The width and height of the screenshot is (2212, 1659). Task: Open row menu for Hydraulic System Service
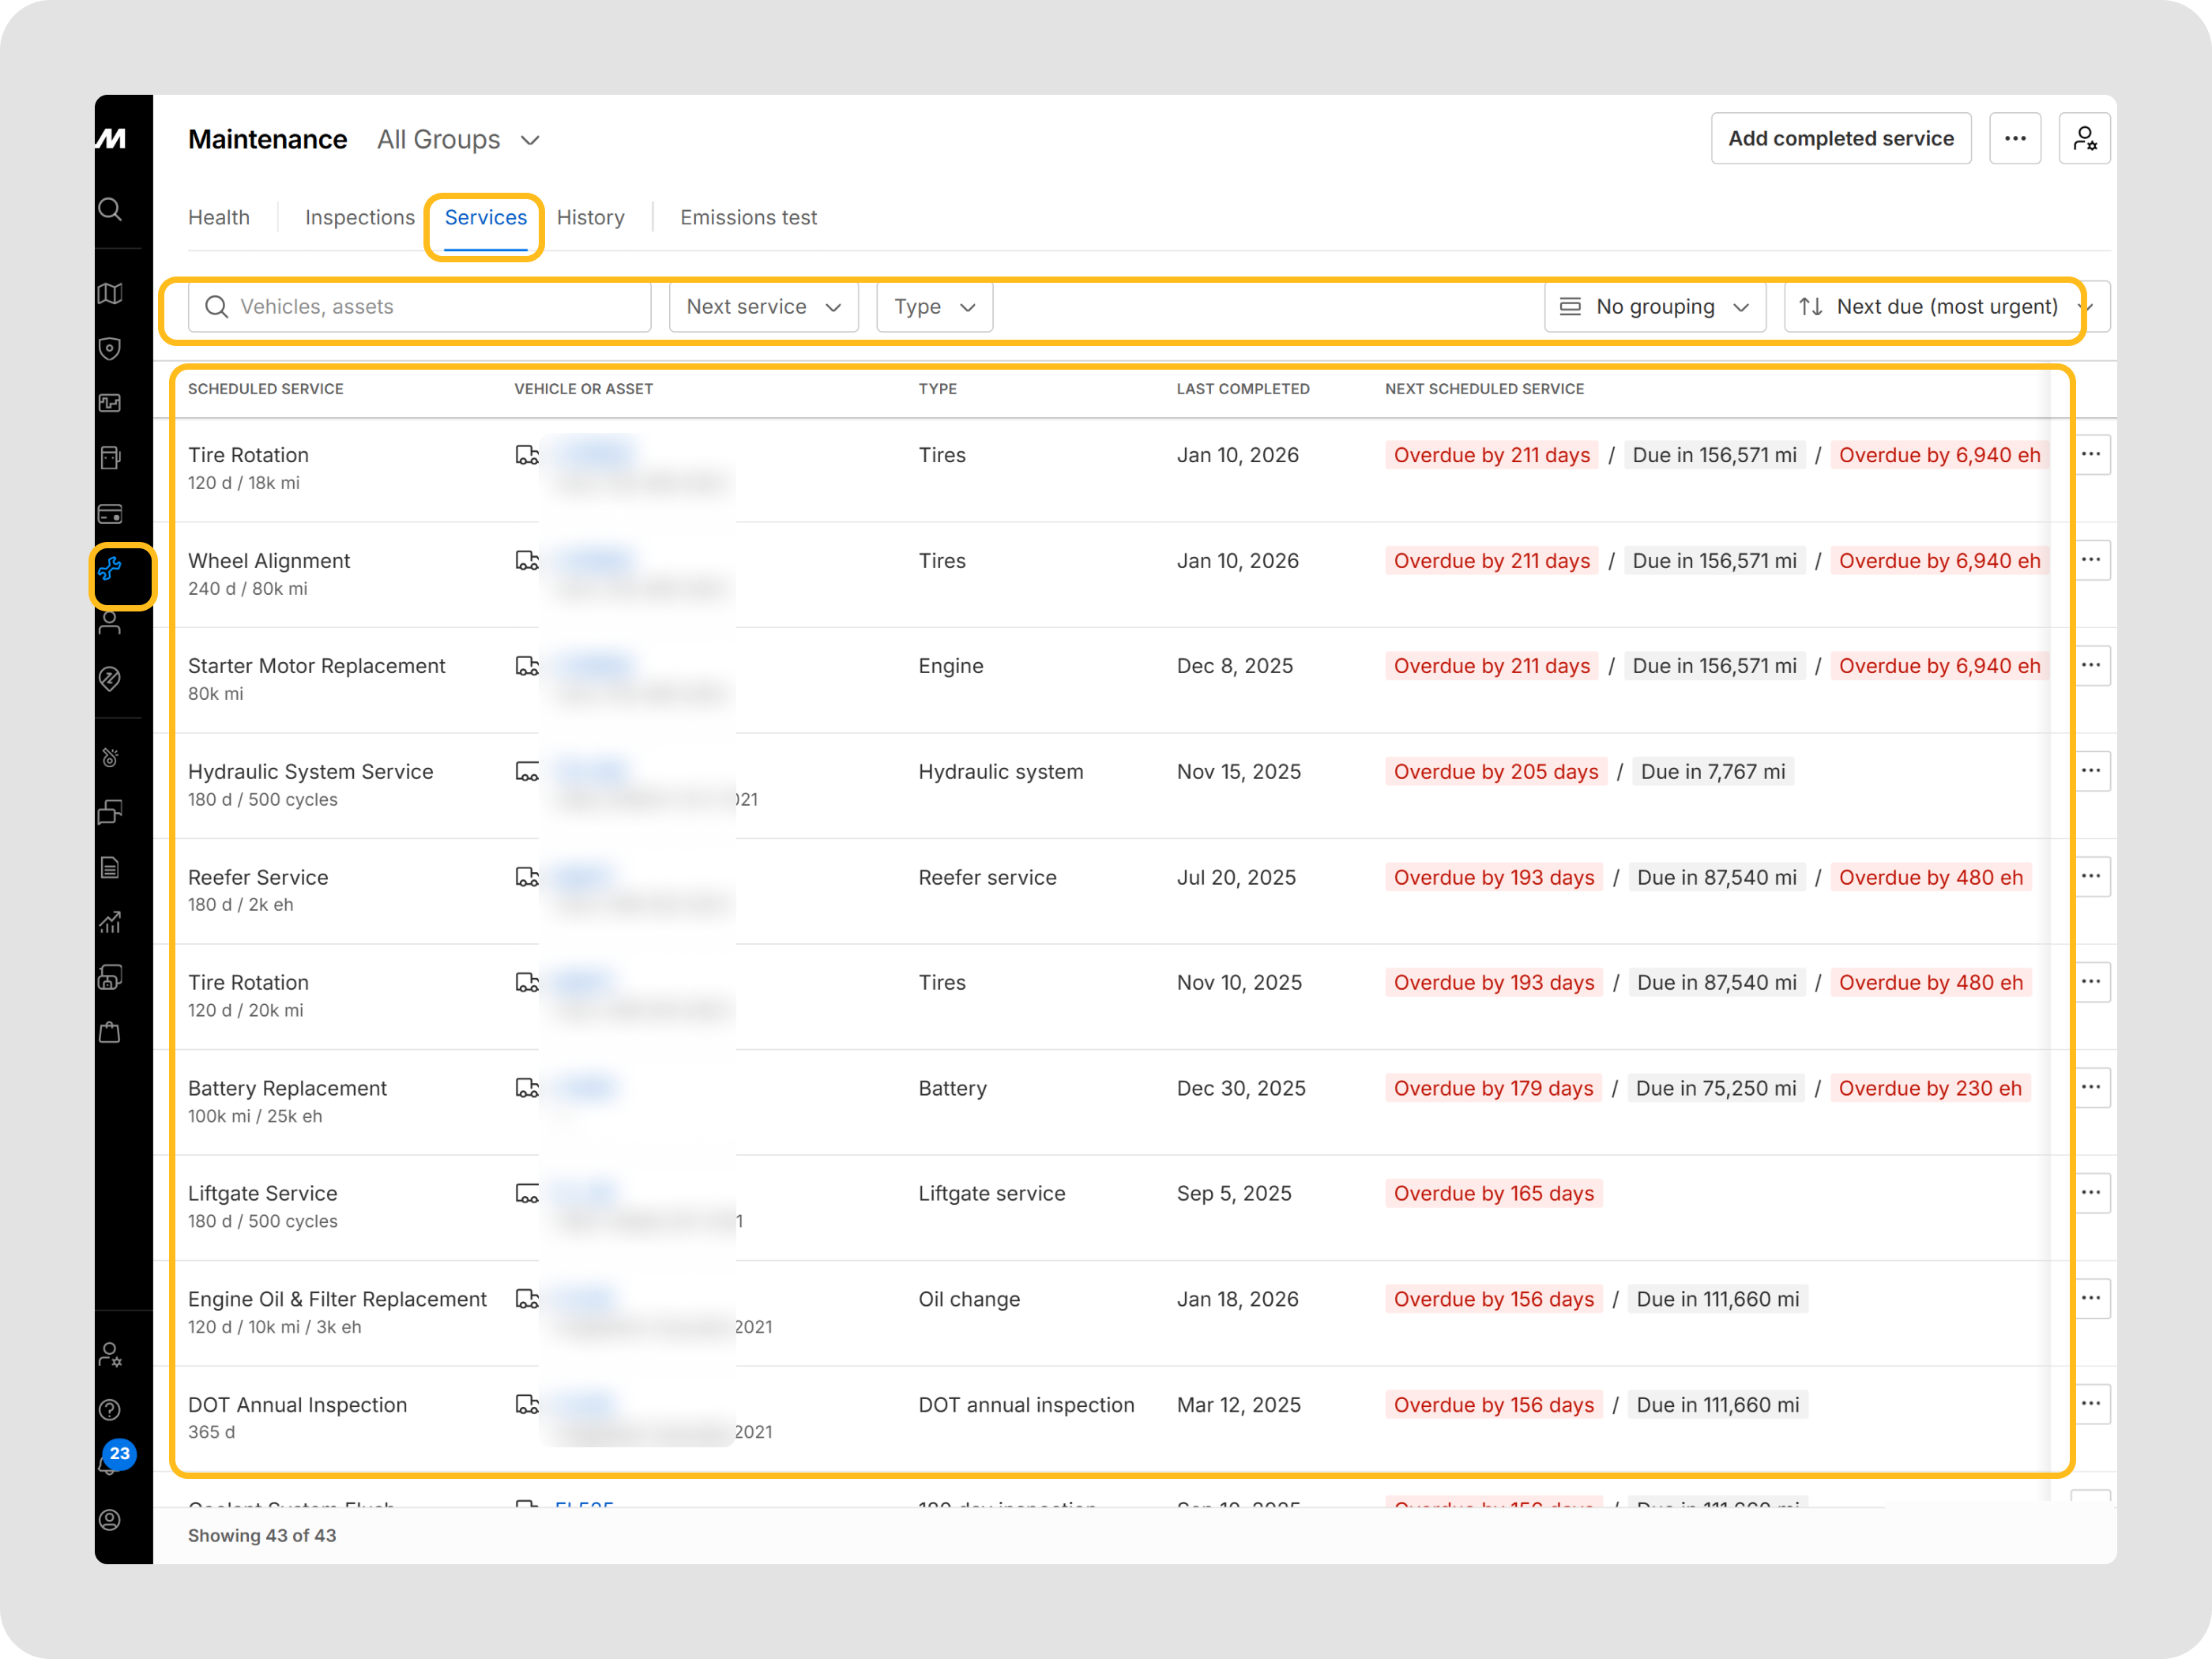tap(2090, 771)
